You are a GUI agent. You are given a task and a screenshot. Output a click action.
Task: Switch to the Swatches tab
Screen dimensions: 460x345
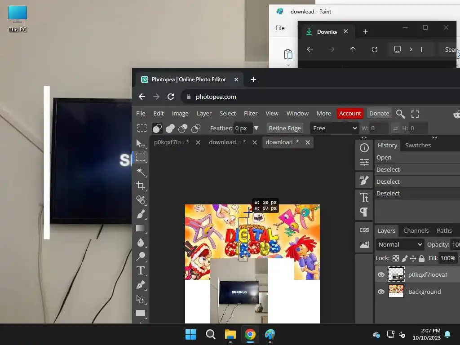(x=418, y=145)
